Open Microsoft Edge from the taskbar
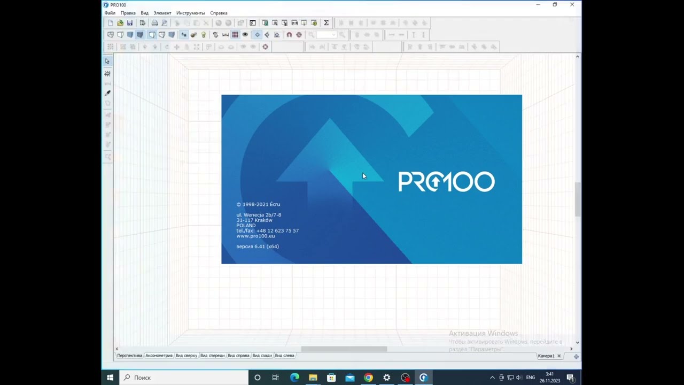This screenshot has width=684, height=385. (294, 378)
